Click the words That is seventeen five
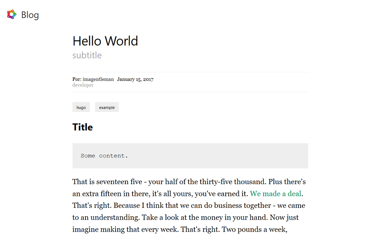 [107, 182]
